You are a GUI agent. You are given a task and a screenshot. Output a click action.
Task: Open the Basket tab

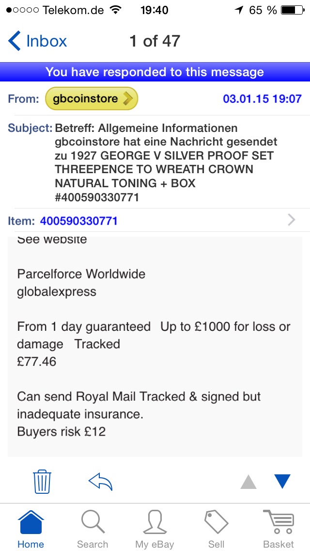(x=278, y=529)
